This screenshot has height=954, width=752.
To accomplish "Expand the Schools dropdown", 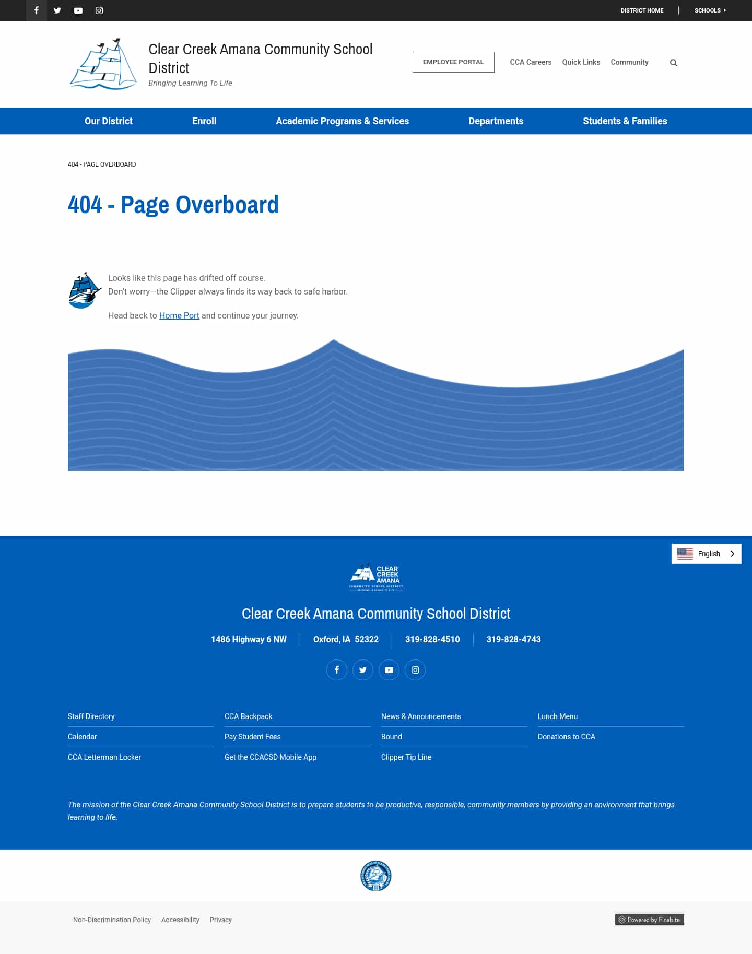I will point(710,10).
